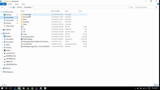Screen dimensions: 160x90
Task: Select the Compressed folder icon
Action: 22,14
